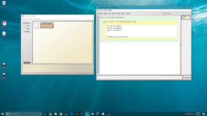207x116 pixels.
Task: Click Close in the editor toolbar
Action: coord(128,14)
